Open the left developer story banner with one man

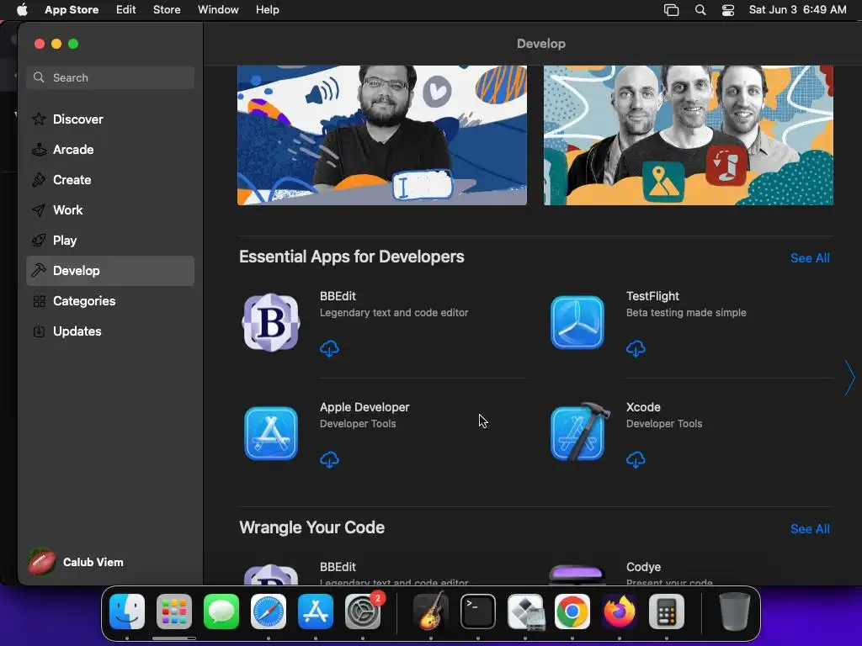tap(382, 135)
